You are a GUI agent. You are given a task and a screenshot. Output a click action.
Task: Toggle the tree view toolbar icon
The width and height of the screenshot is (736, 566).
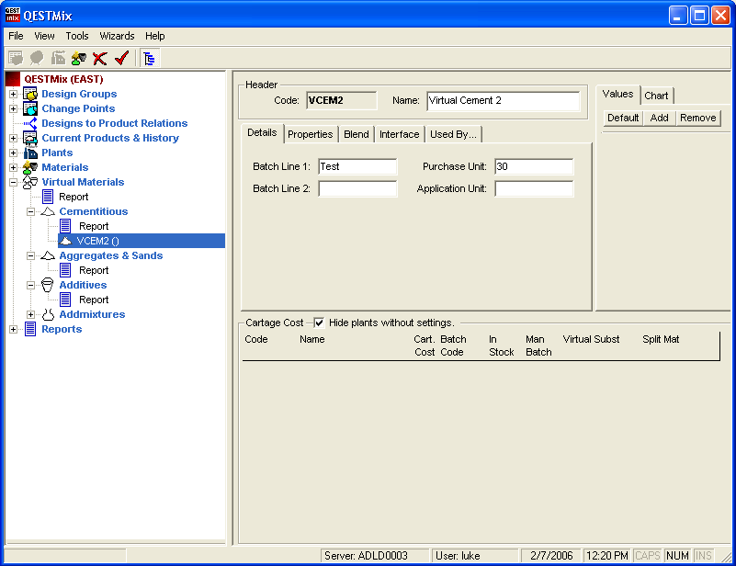tap(149, 58)
